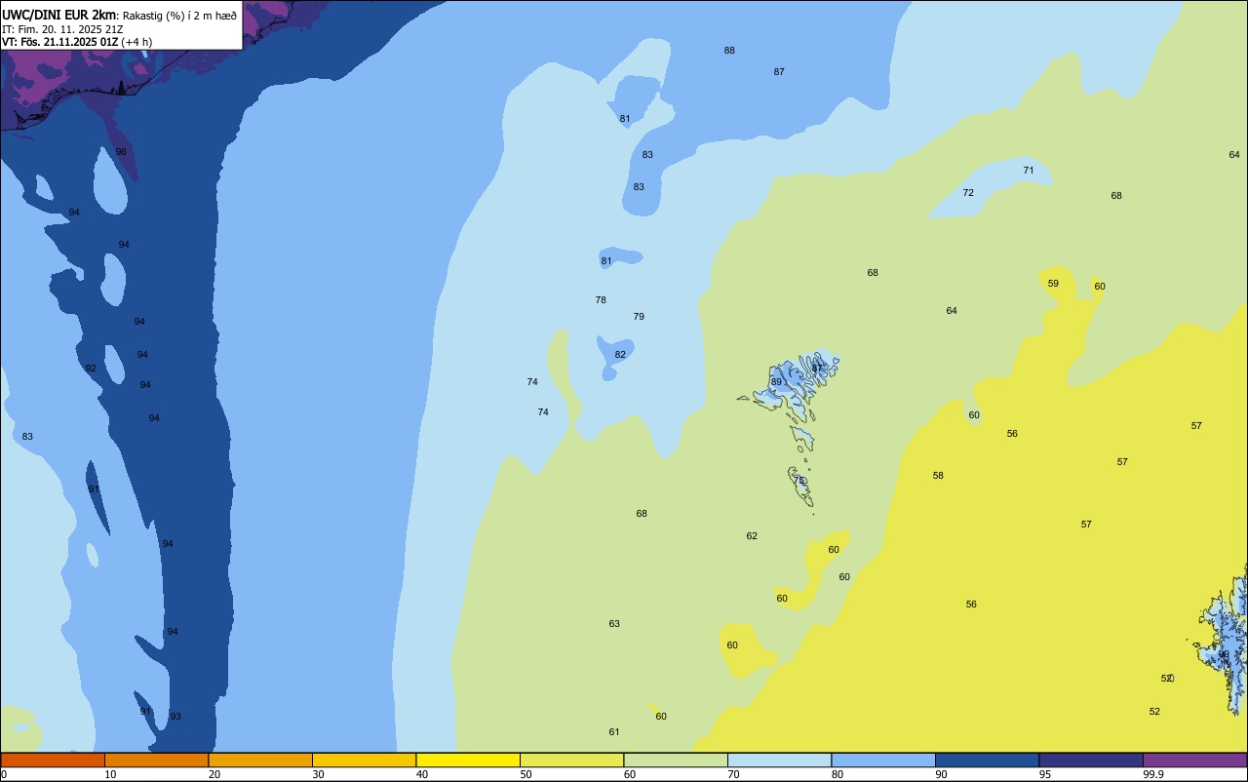This screenshot has height=782, width=1248.
Task: Click the map value 59
Action: 1053,284
